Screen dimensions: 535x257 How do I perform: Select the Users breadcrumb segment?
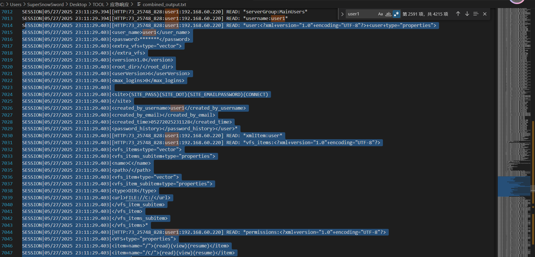[x=16, y=5]
